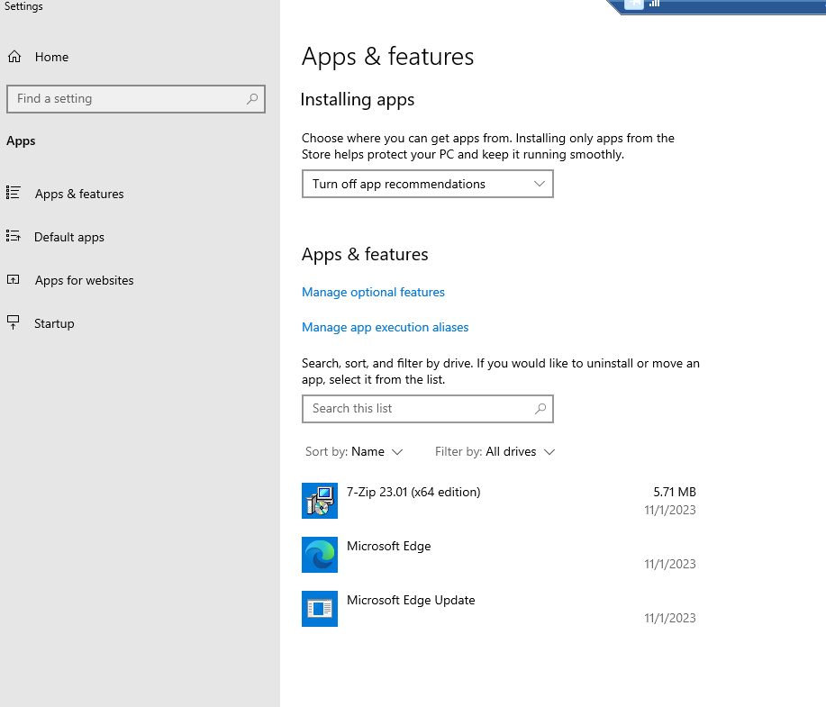Click the Default apps sidebar icon
826x707 pixels.
14,237
